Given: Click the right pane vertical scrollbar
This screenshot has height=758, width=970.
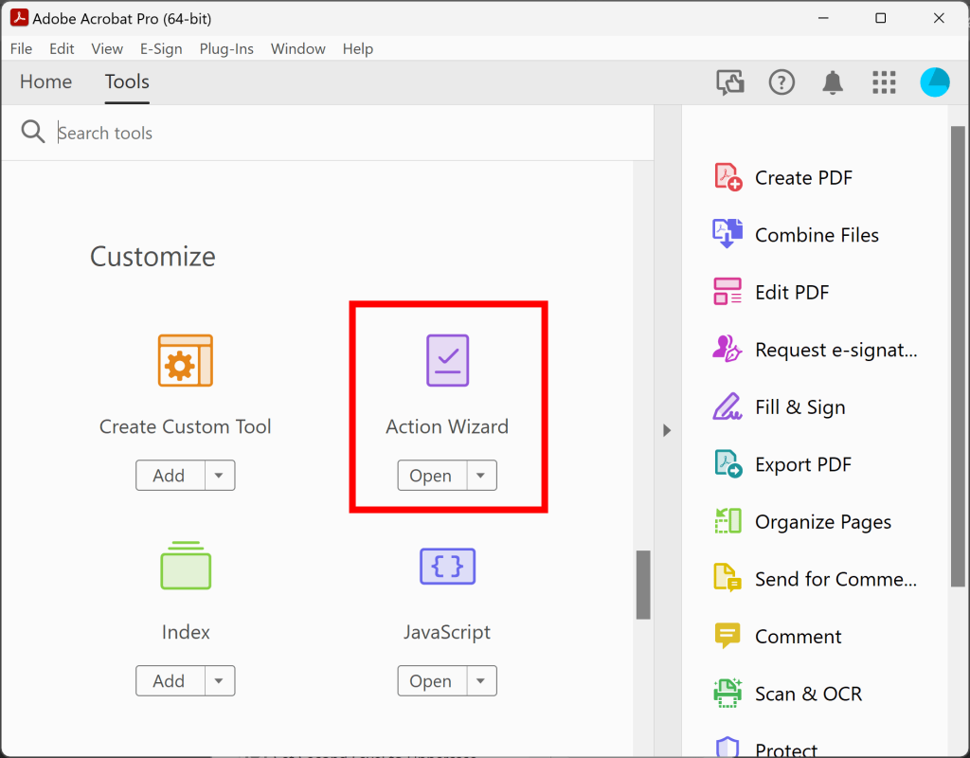Looking at the screenshot, I should 958,356.
